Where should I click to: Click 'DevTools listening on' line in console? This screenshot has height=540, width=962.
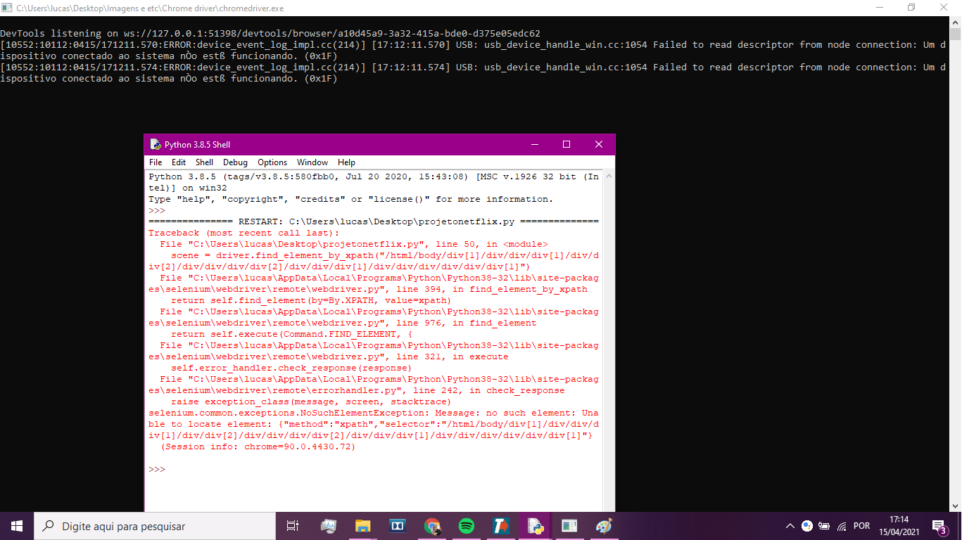click(x=270, y=33)
